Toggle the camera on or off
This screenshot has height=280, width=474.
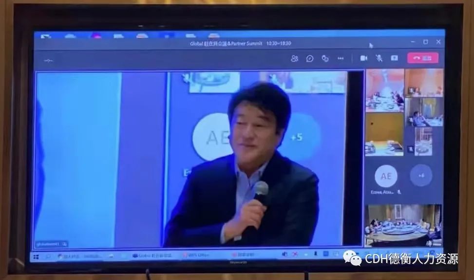pos(364,58)
